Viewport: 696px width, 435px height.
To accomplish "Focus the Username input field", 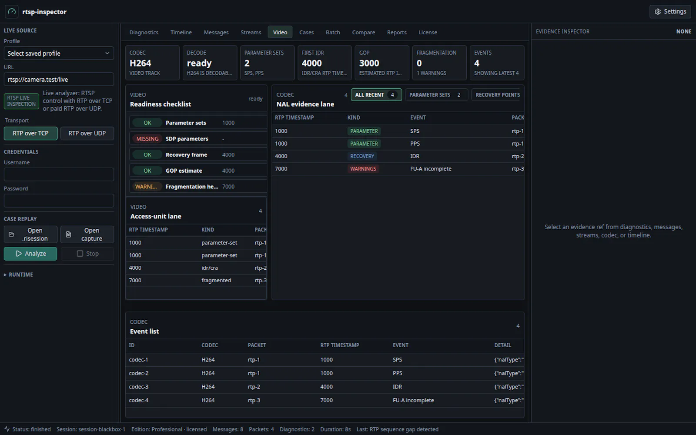I will click(x=59, y=174).
